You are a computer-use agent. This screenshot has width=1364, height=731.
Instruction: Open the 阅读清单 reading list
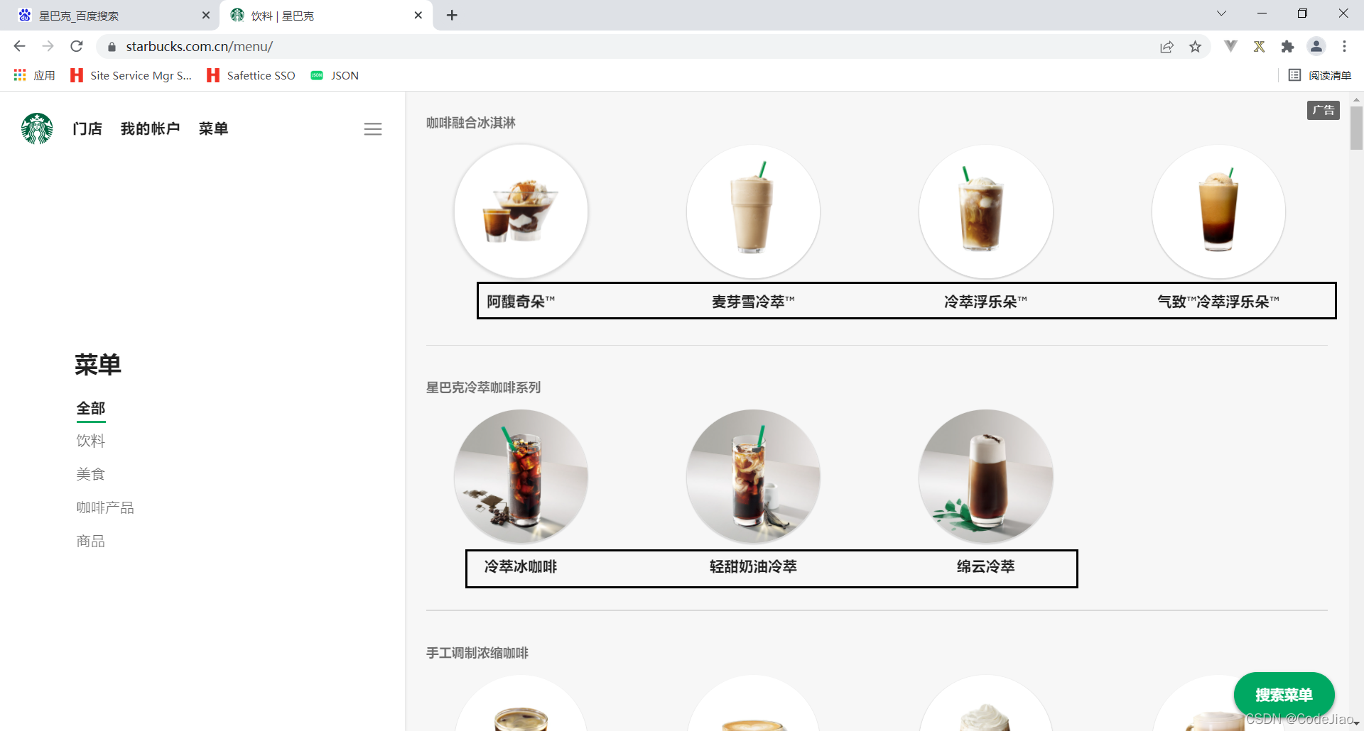click(x=1319, y=75)
